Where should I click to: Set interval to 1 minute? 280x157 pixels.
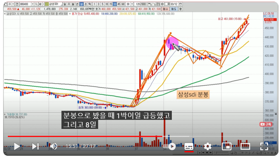point(94,4)
